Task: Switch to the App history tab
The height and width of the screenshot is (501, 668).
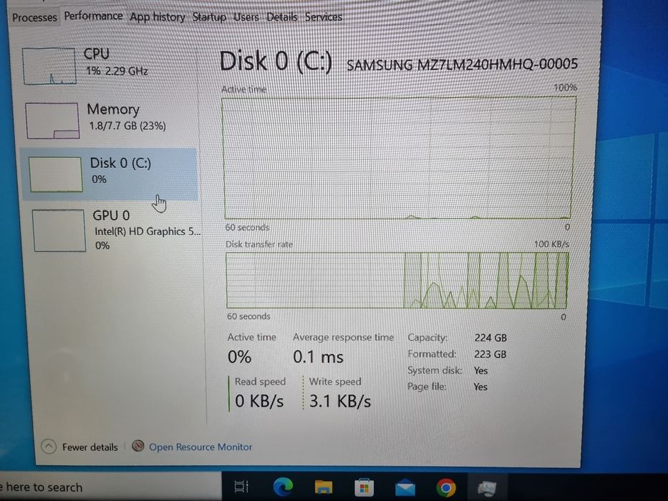Action: pyautogui.click(x=158, y=17)
